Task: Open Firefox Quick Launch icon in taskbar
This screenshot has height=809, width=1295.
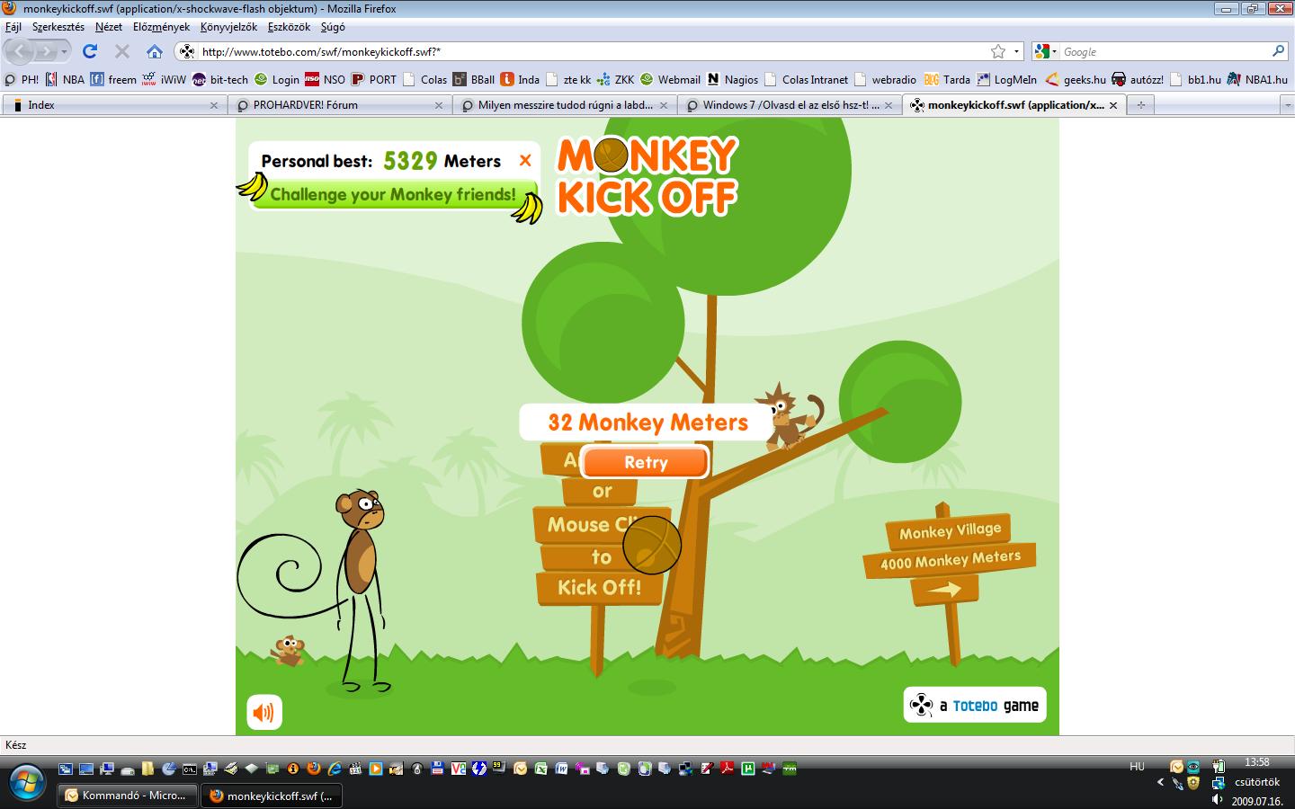Action: 313,769
